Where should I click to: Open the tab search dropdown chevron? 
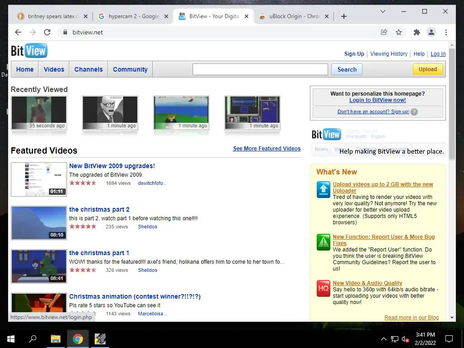point(382,11)
